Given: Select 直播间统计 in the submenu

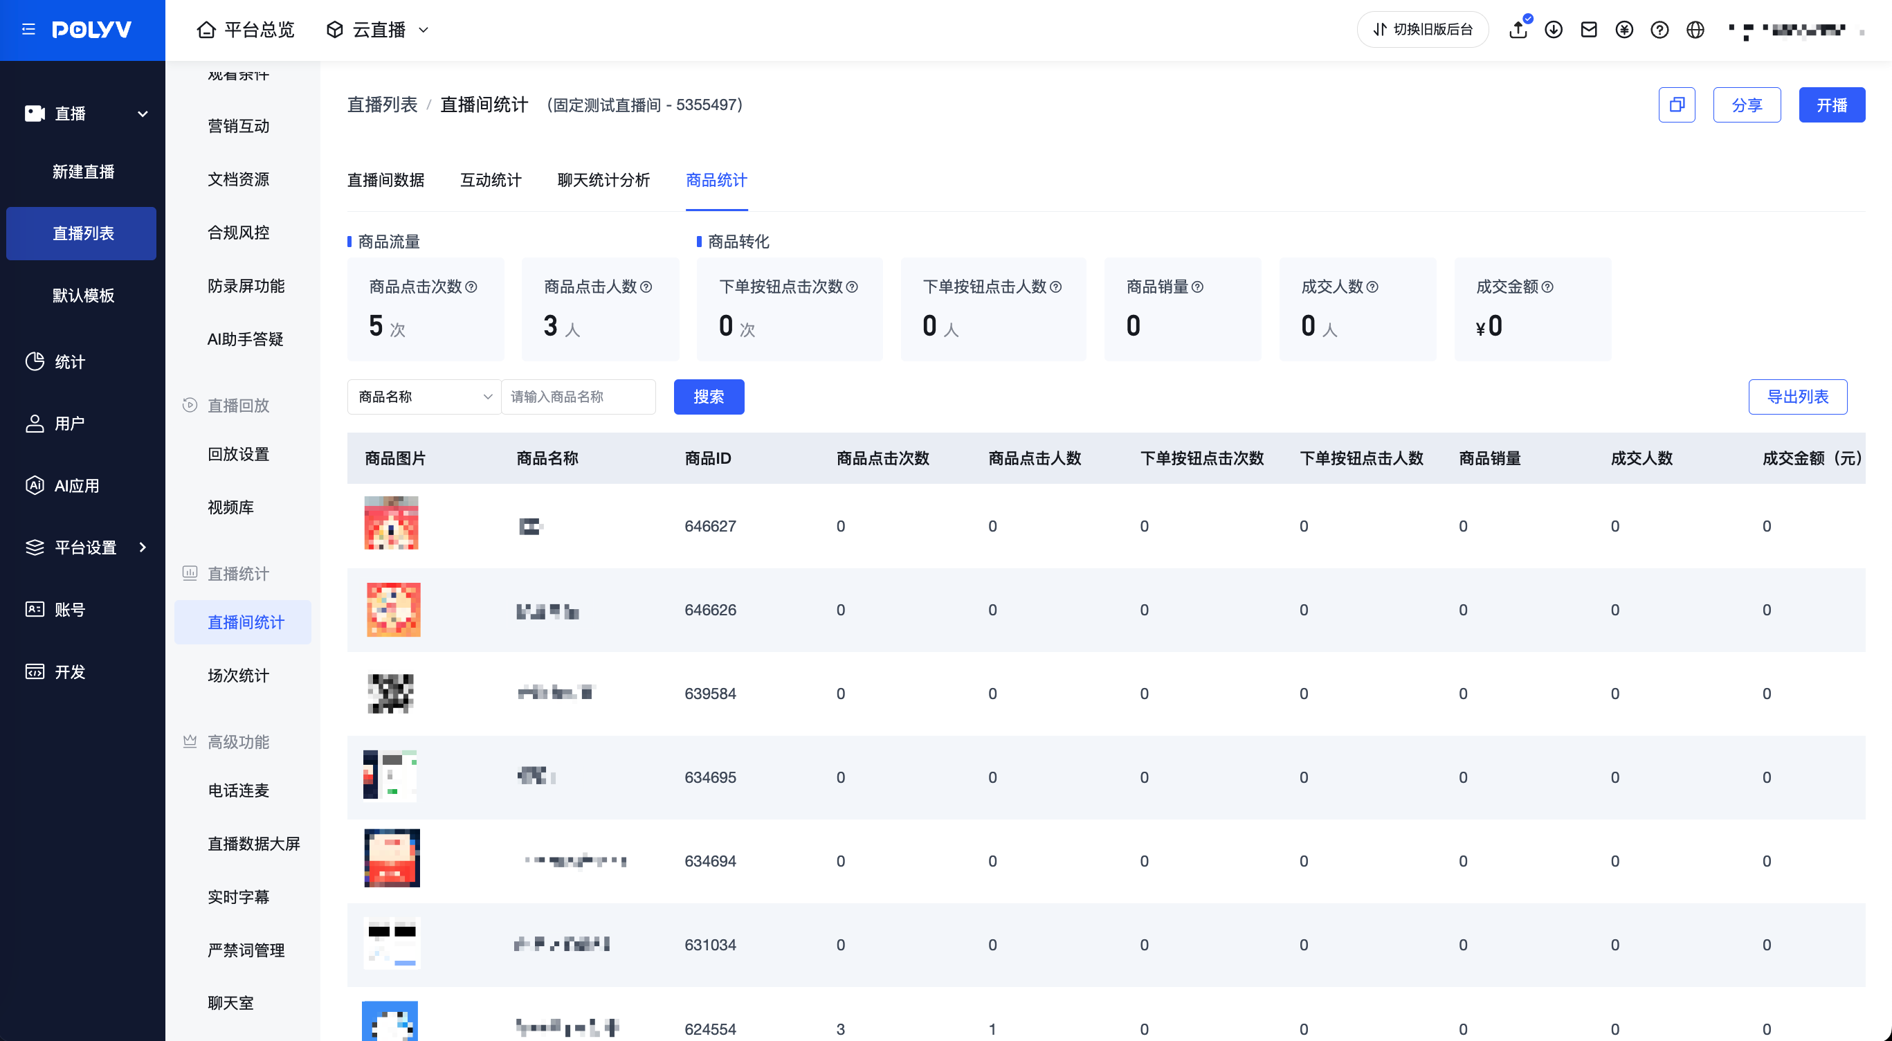Looking at the screenshot, I should click(x=243, y=622).
